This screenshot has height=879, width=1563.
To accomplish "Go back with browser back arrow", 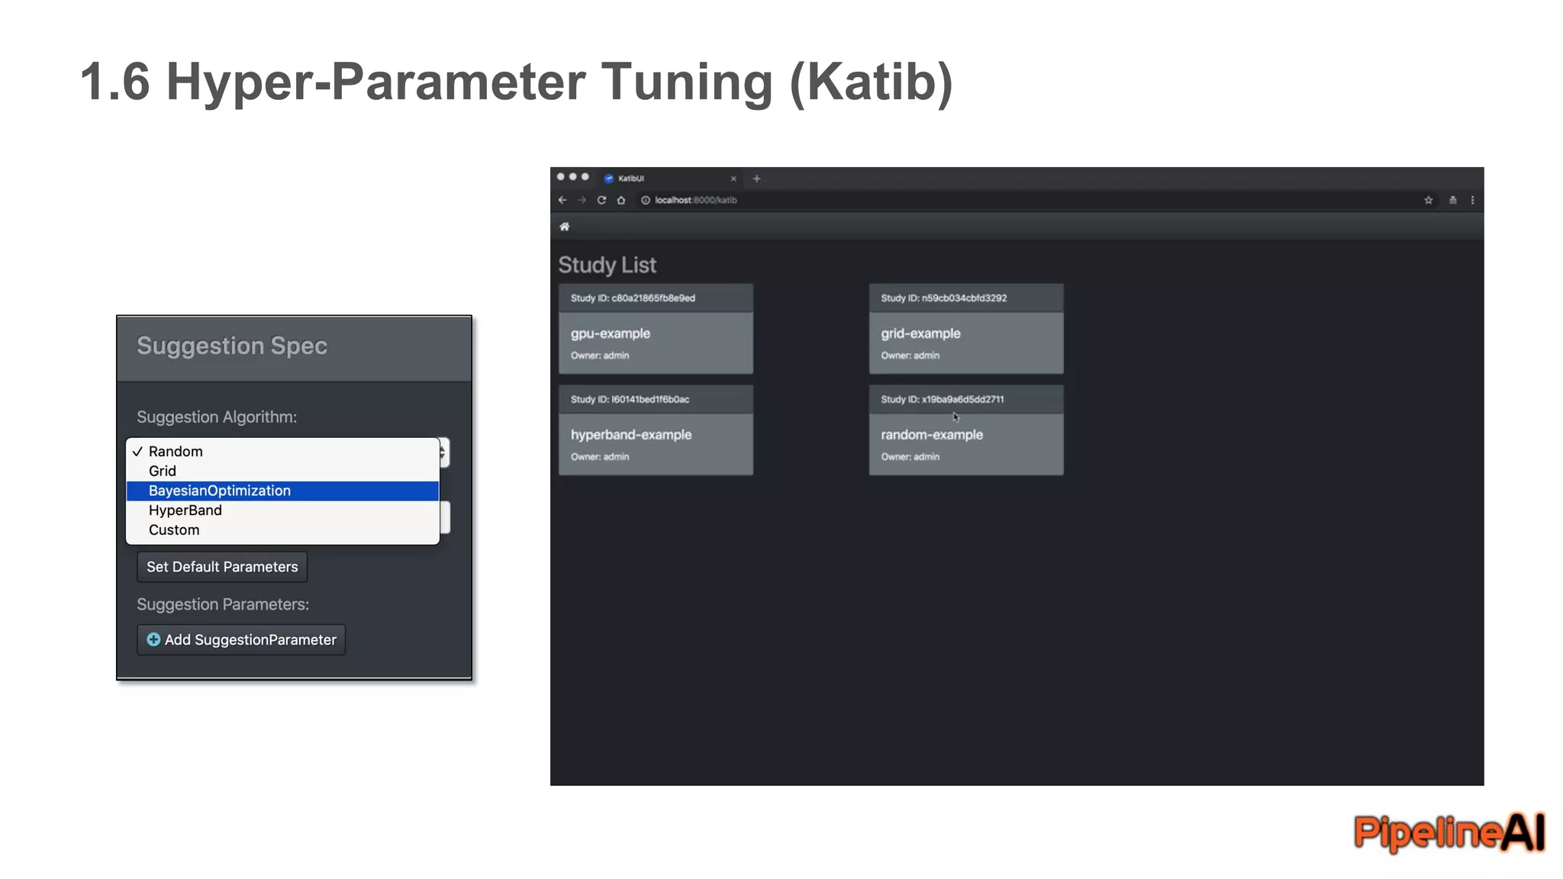I will point(562,200).
